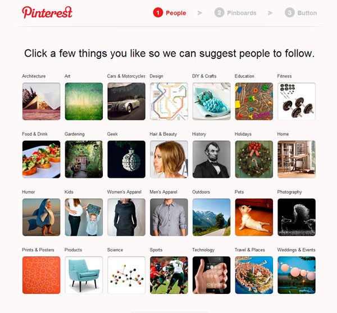Choose the Sports football game photo
This screenshot has height=313, width=337.
tap(169, 275)
